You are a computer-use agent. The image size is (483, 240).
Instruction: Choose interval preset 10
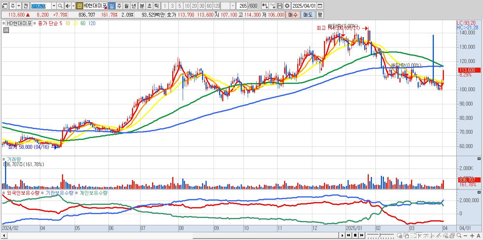[x=187, y=6]
